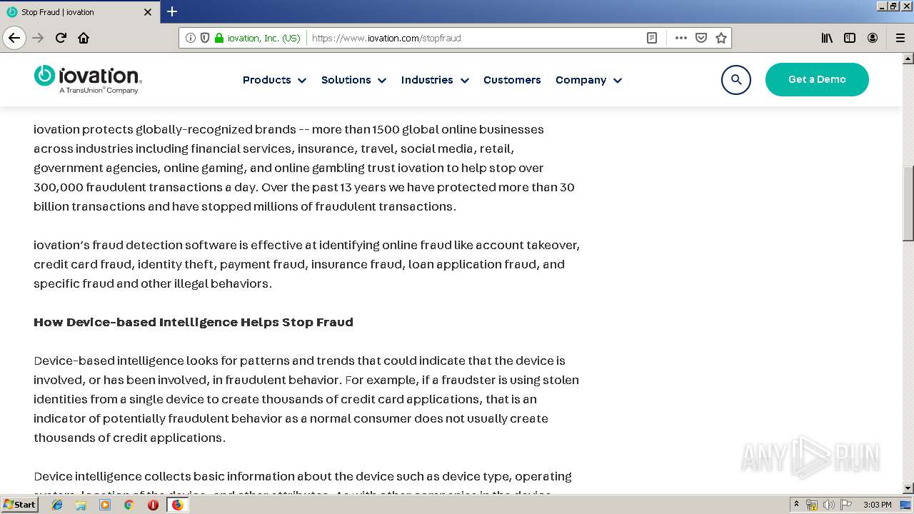Open Firefox account icon
The width and height of the screenshot is (914, 514).
point(873,38)
